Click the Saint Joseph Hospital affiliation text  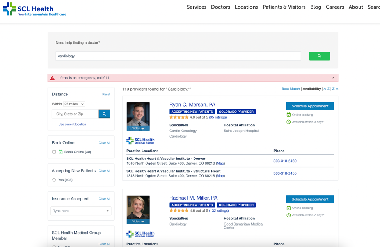tap(241, 131)
